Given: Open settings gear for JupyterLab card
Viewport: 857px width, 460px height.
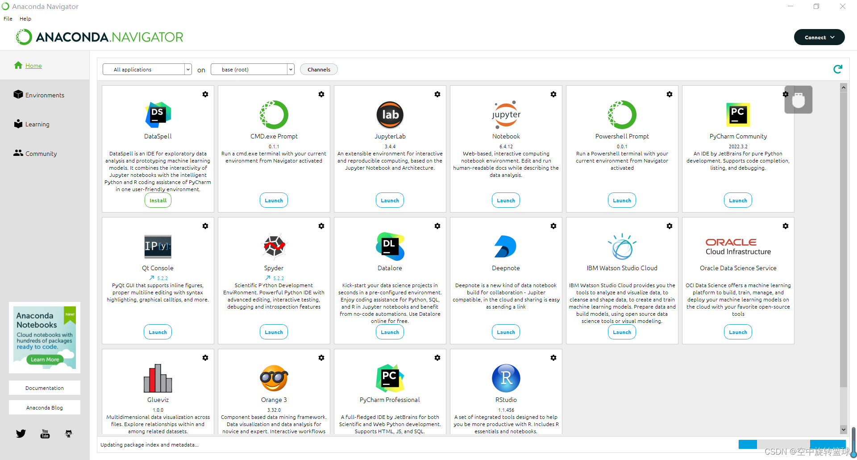Looking at the screenshot, I should (437, 94).
